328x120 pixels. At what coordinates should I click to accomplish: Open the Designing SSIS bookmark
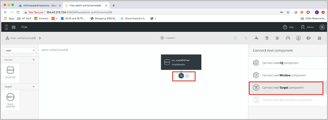tap(104, 18)
